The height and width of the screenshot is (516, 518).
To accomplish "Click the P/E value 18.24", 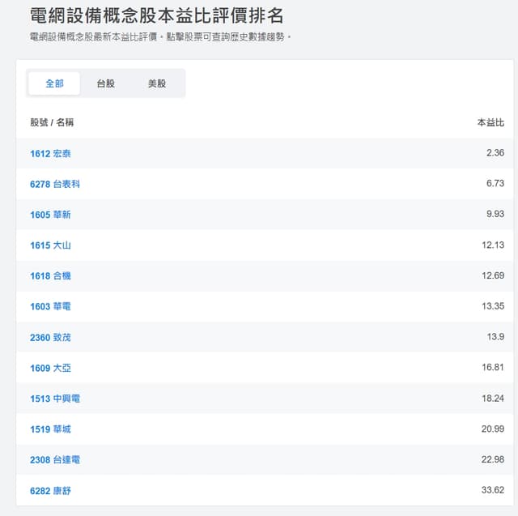I will click(x=493, y=399).
